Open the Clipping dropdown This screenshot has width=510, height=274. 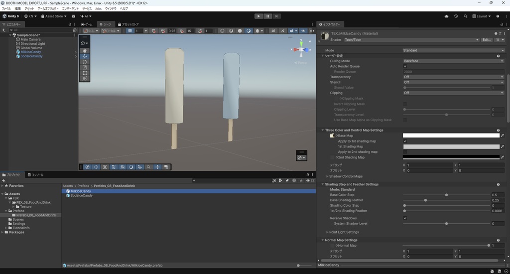[453, 93]
